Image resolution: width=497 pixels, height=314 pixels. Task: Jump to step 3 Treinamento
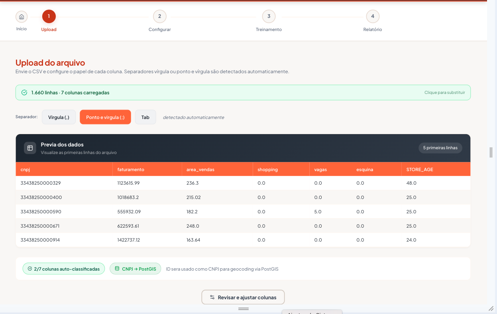coord(269,16)
